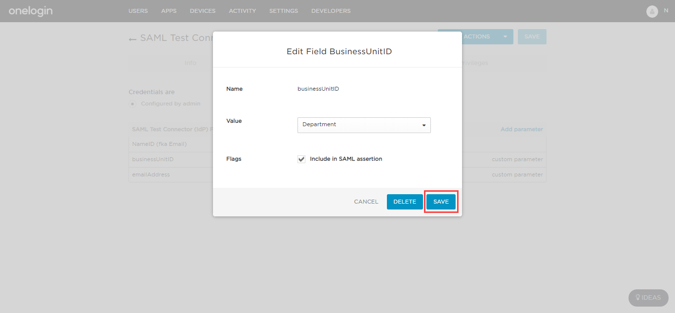Open the Developers menu
The height and width of the screenshot is (313, 675).
coord(331,11)
